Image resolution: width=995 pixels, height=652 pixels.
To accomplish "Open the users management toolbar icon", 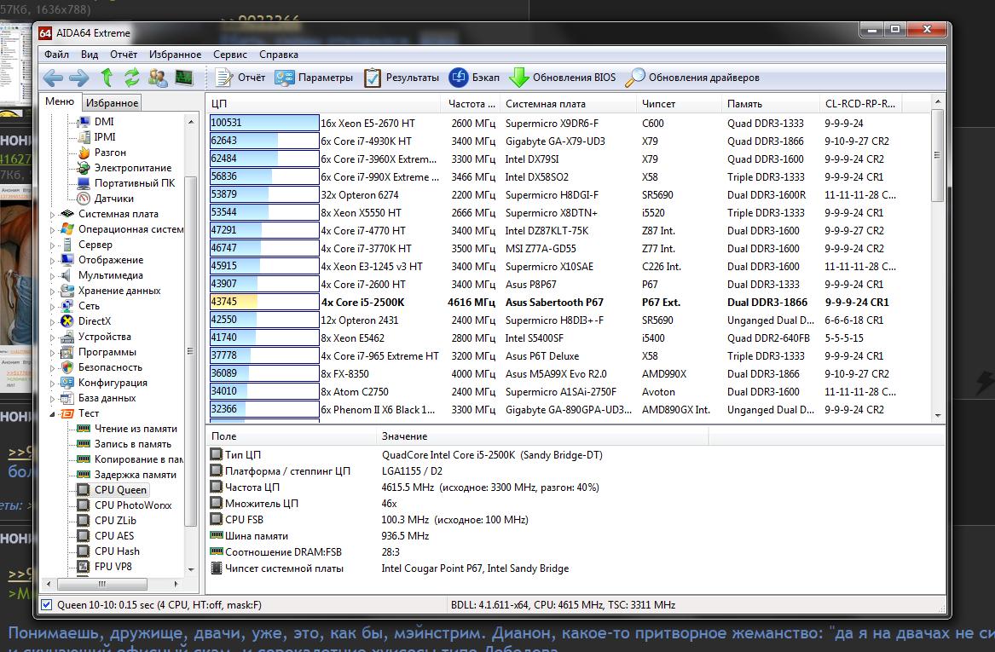I will pos(158,78).
